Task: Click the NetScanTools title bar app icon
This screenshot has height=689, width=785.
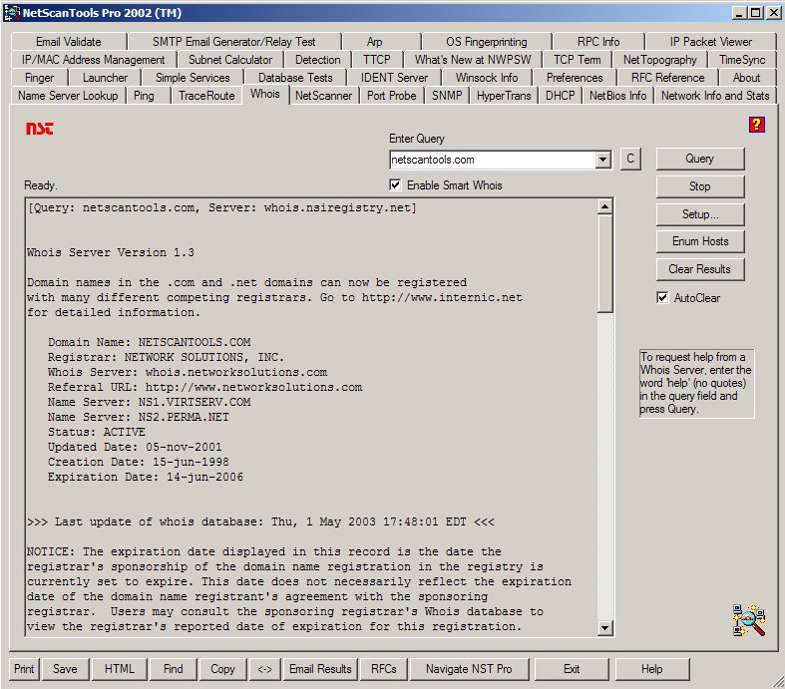Action: (11, 12)
